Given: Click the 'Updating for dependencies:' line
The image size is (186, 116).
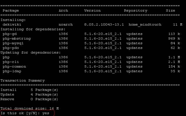Looking at the screenshot, I should click(31, 52).
